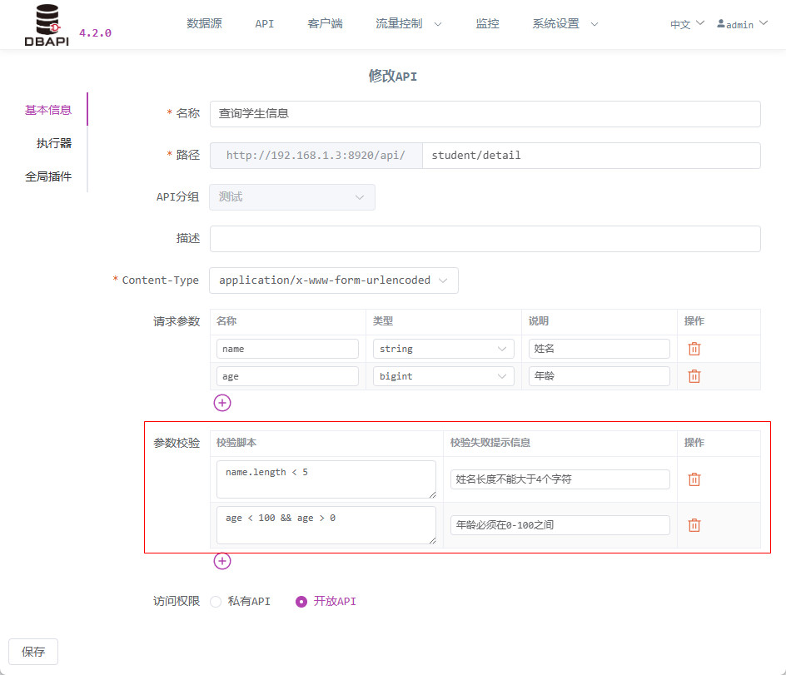This screenshot has width=786, height=675.
Task: Delete the name request parameter row
Action: pyautogui.click(x=694, y=349)
